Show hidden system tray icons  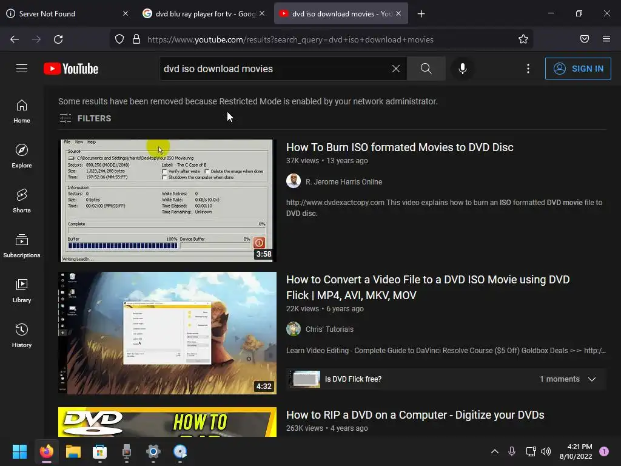[495, 451]
